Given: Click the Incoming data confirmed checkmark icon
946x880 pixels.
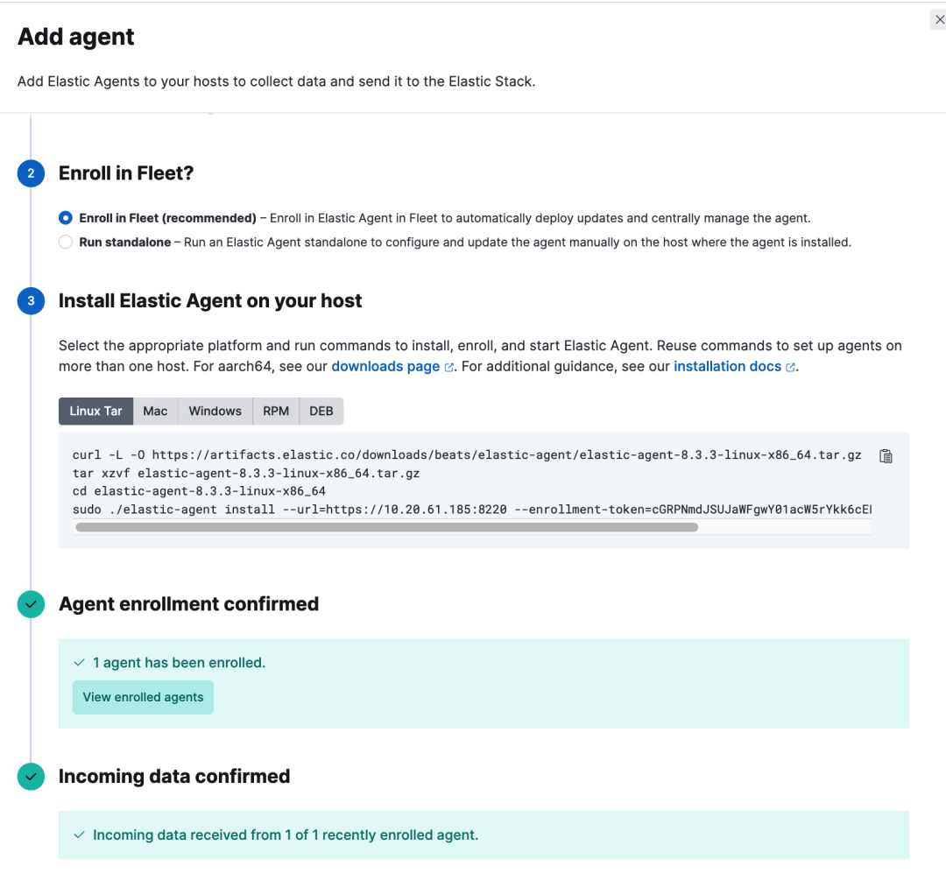Looking at the screenshot, I should [x=31, y=777].
